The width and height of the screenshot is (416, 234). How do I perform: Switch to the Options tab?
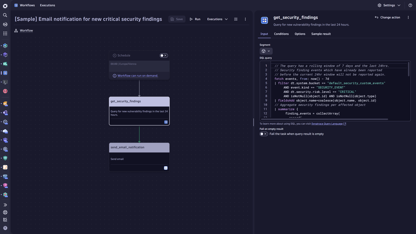click(x=300, y=34)
